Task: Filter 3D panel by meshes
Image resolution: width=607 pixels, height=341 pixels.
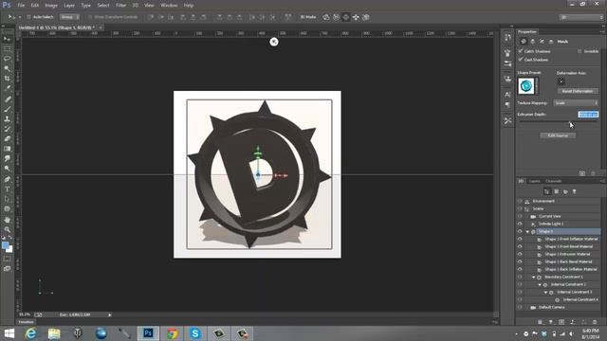Action: (x=557, y=191)
